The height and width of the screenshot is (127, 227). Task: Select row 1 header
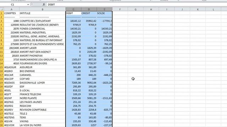pos(2,13)
